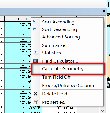Click the table scroll down arrow
This screenshot has height=113, width=110.
102,111
